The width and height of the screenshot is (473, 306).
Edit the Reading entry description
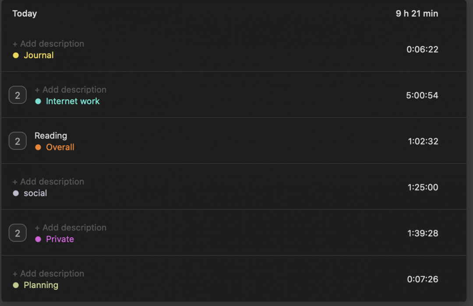[x=51, y=136]
